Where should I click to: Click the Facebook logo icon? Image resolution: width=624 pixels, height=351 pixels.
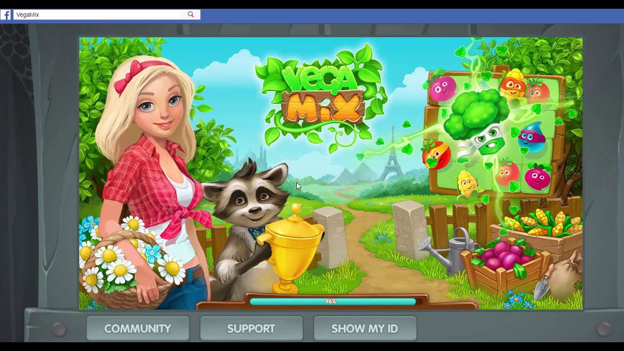(6, 15)
